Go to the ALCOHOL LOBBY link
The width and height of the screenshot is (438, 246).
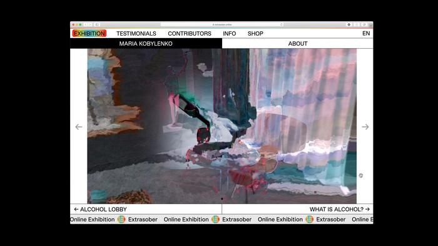[x=100, y=209]
